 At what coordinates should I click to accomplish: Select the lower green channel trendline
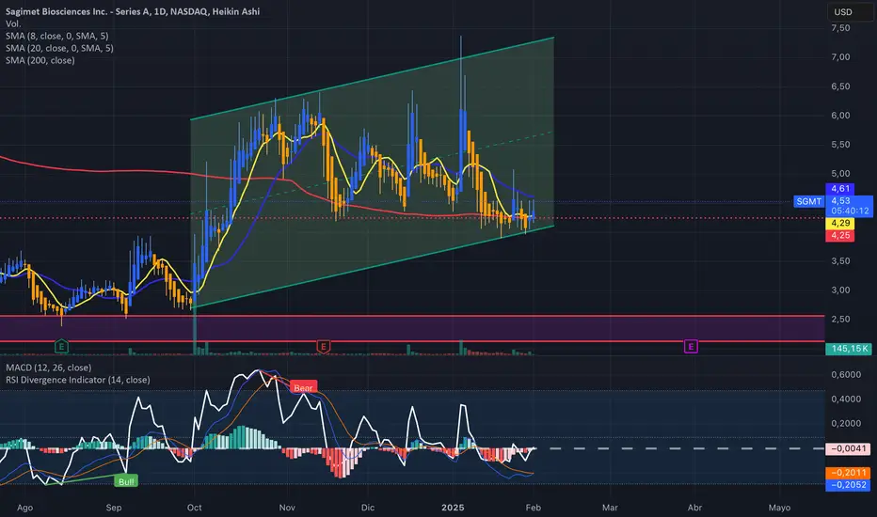(x=372, y=266)
